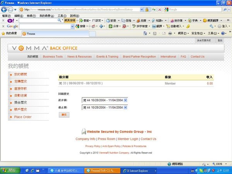Open Events & Training navigation link
This screenshot has width=232, height=174.
[x=107, y=56]
